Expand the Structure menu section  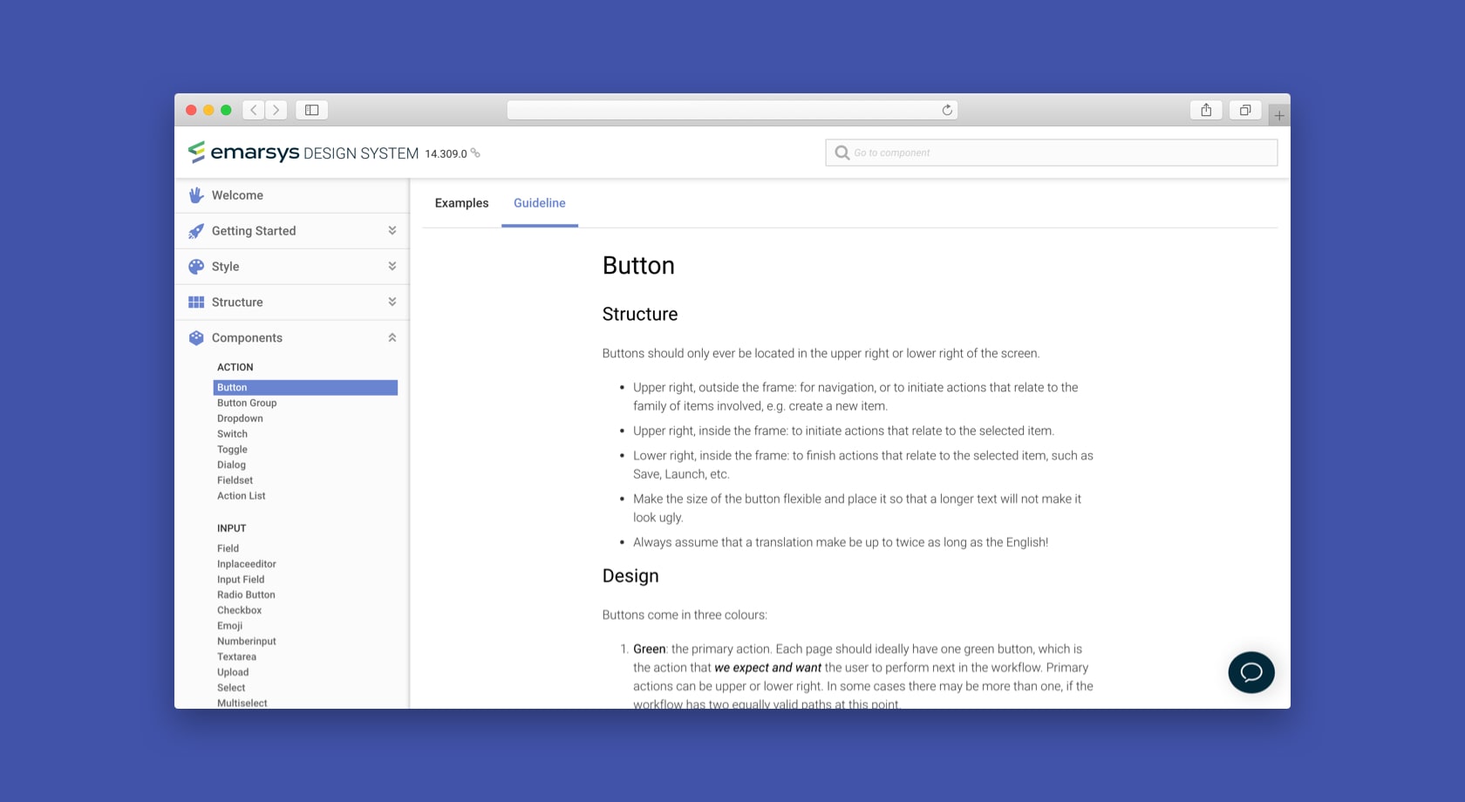(x=392, y=302)
